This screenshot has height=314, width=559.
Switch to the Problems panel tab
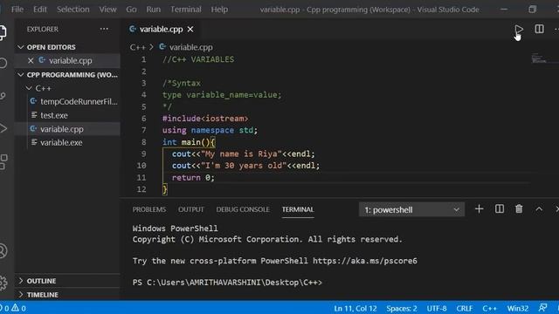(149, 209)
